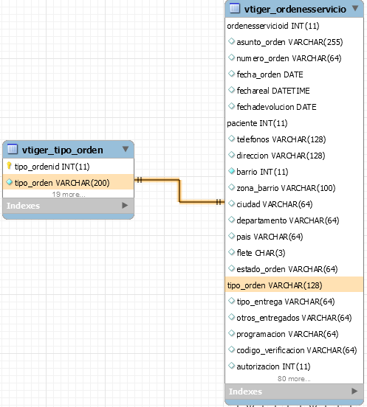Click the diamond icon next to tipo_orden VARCHAR(200)
The height and width of the screenshot is (407, 367).
point(9,182)
